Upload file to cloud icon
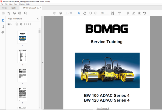This screenshot has width=162, height=110. pos(14,13)
